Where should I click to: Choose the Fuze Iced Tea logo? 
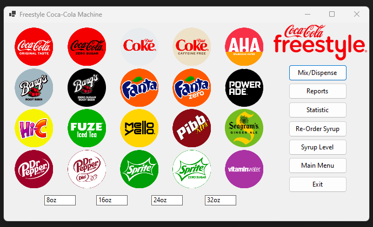[x=86, y=128]
